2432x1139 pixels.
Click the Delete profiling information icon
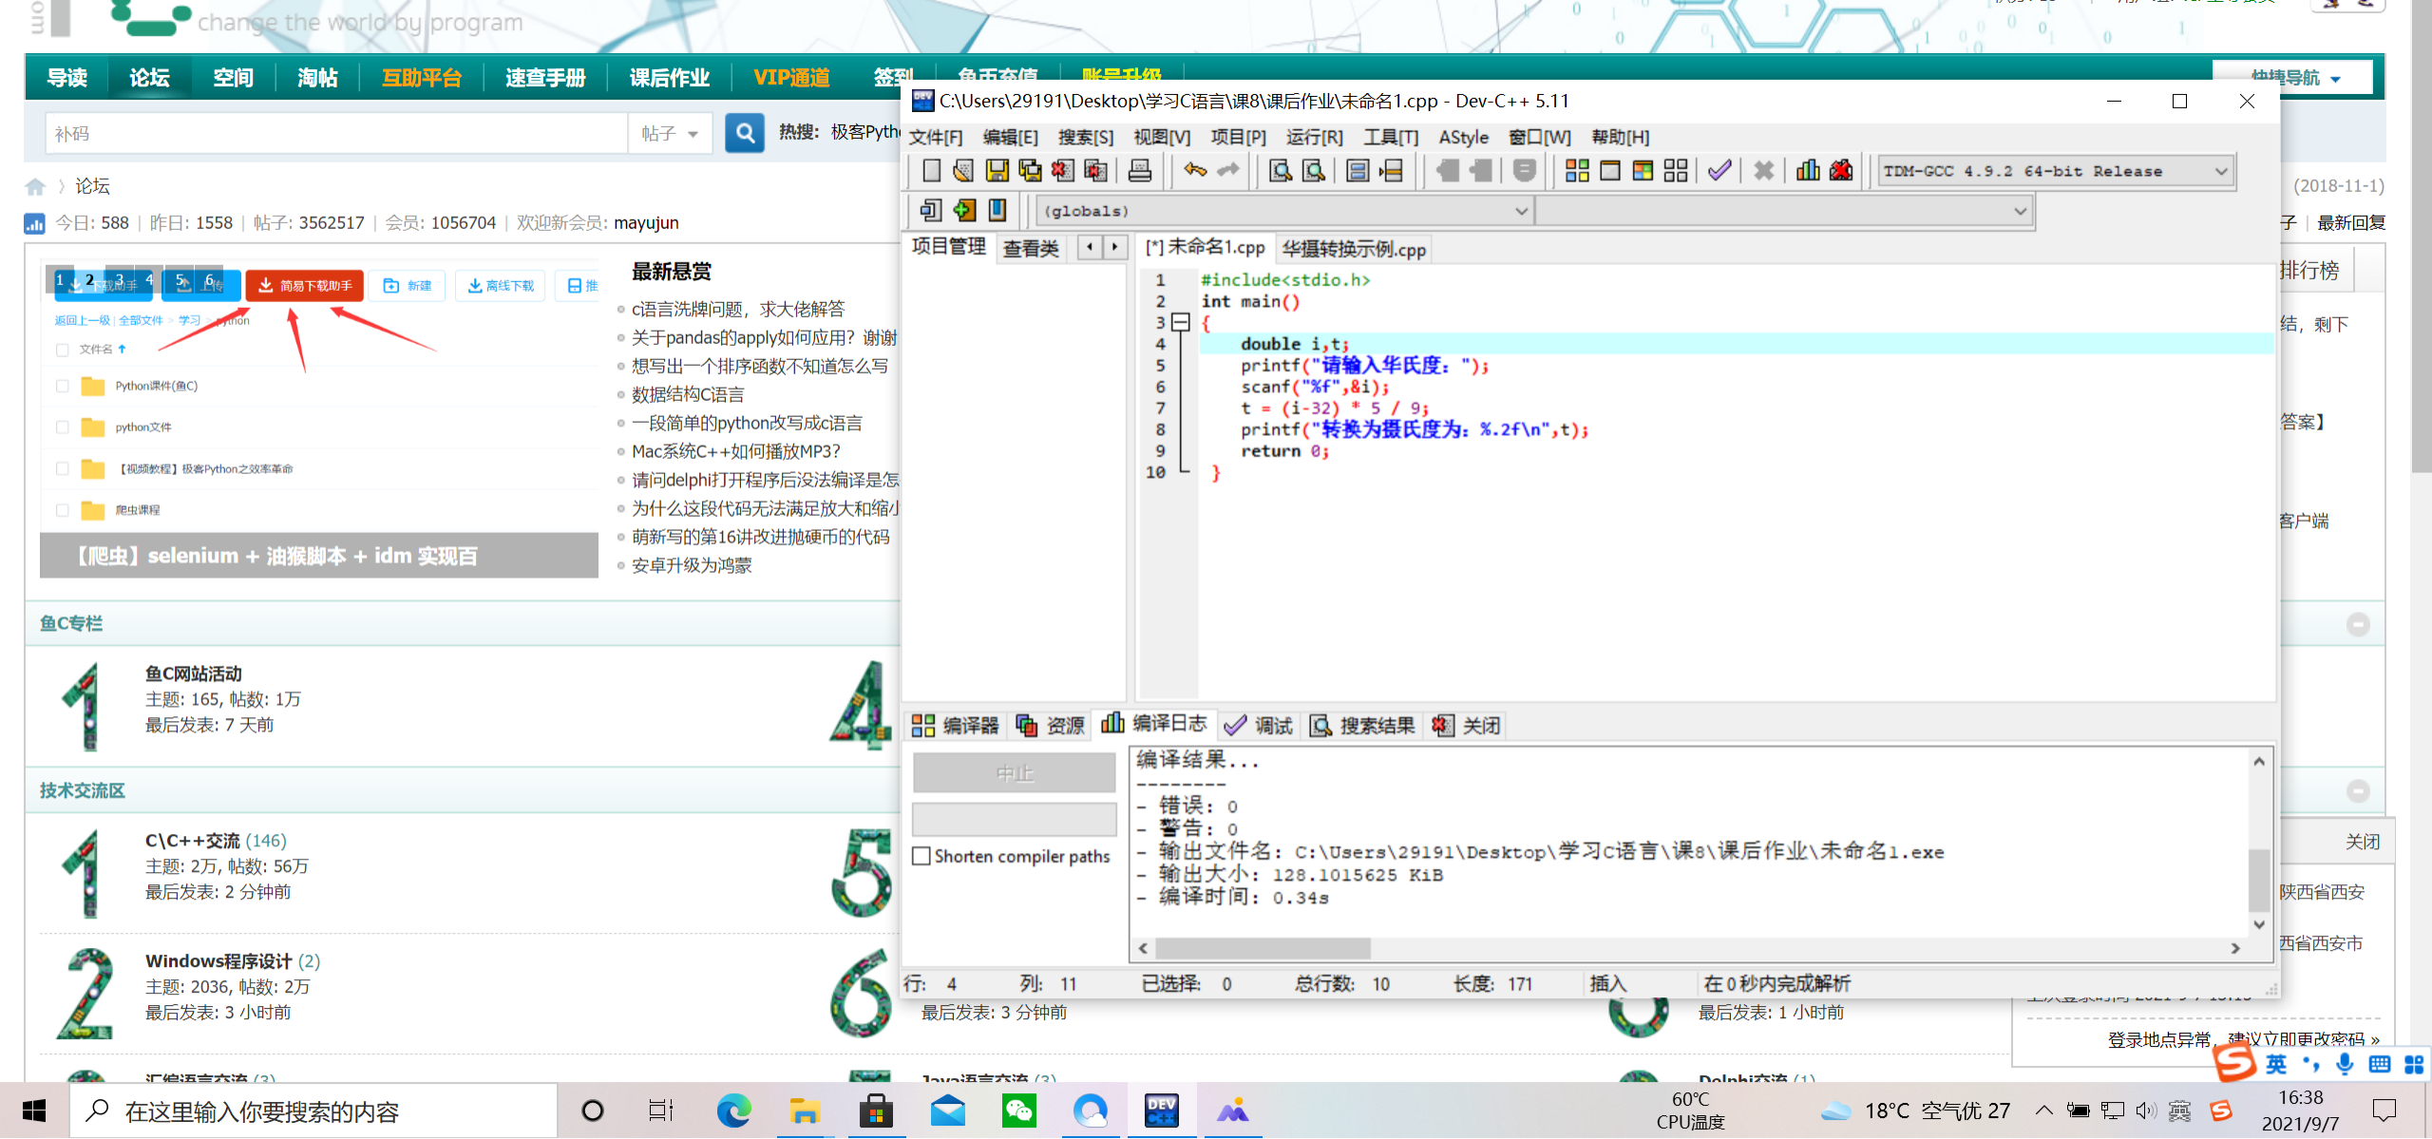coord(1841,171)
